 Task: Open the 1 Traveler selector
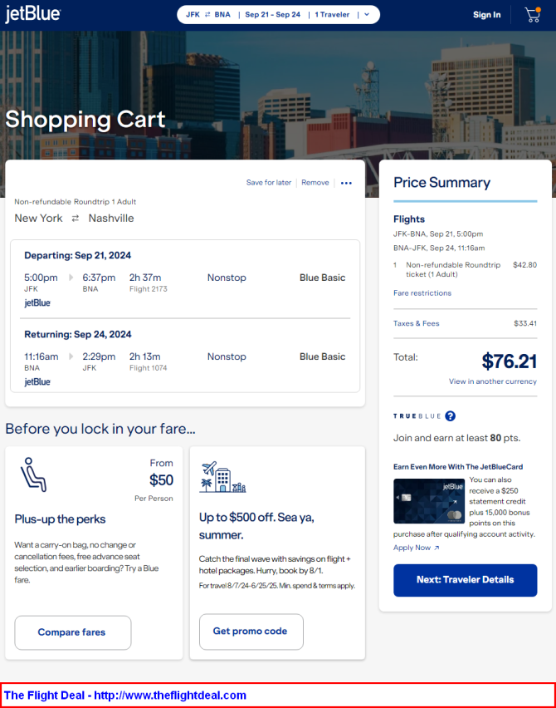332,15
